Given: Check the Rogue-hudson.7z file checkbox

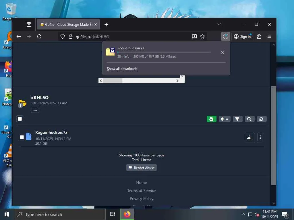Looking at the screenshot, I should 22,137.
